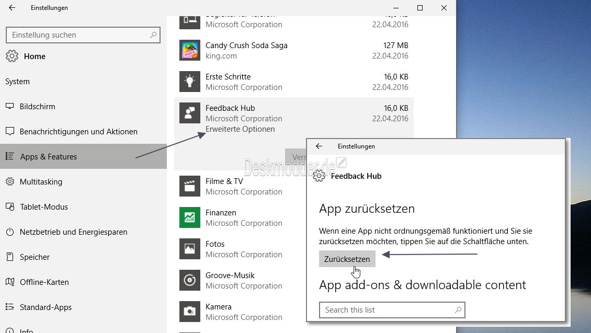Open Home via the gear icon
This screenshot has height=333, width=591.
click(12, 56)
